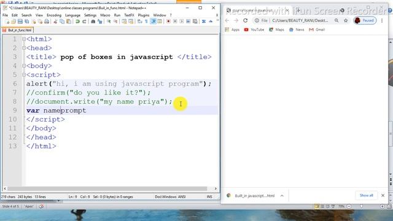The image size is (393, 221).
Task: Click the Print icon in the Notepad++ toolbar
Action: pyautogui.click(x=47, y=21)
